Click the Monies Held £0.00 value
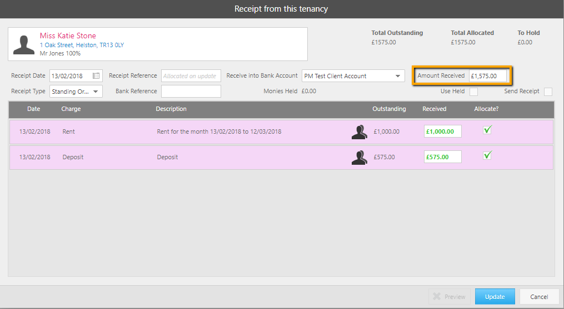Viewport: 564px width, 309px height. (309, 92)
